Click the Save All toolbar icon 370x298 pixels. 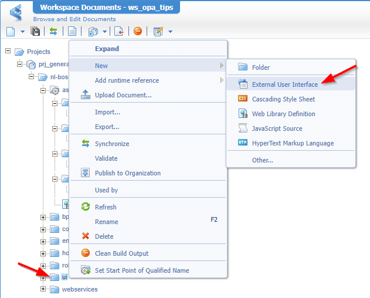35,31
